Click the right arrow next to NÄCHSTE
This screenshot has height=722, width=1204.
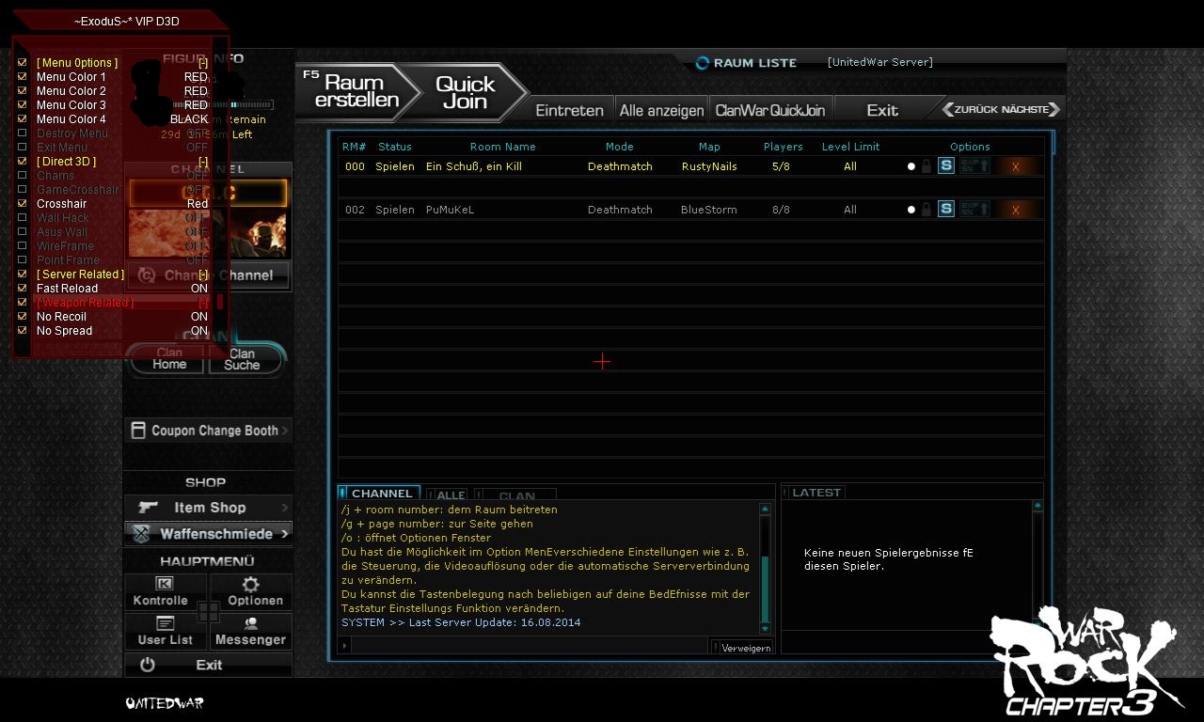click(1054, 109)
